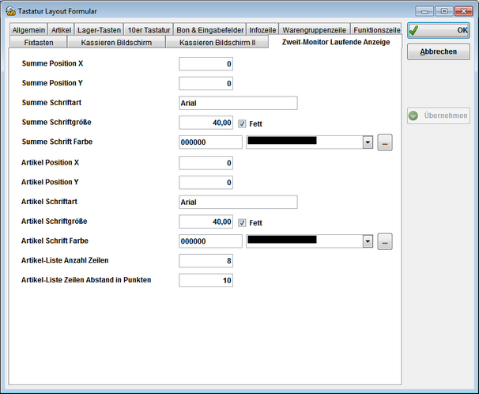Screen dimensions: 479x394
Task: Toggle Fett checkbox for Artikel Schriftgröße
Action: pyautogui.click(x=242, y=222)
